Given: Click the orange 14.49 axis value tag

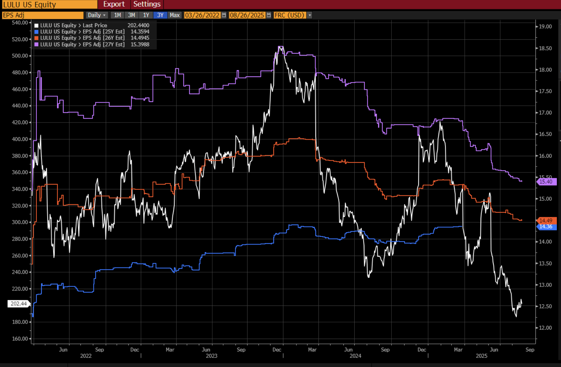Looking at the screenshot, I should pos(546,220).
